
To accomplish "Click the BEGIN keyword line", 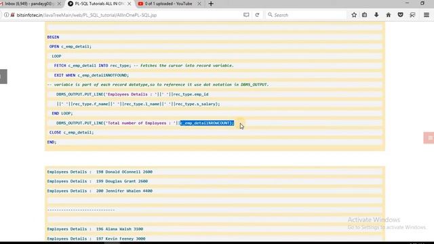I will click(x=53, y=37).
